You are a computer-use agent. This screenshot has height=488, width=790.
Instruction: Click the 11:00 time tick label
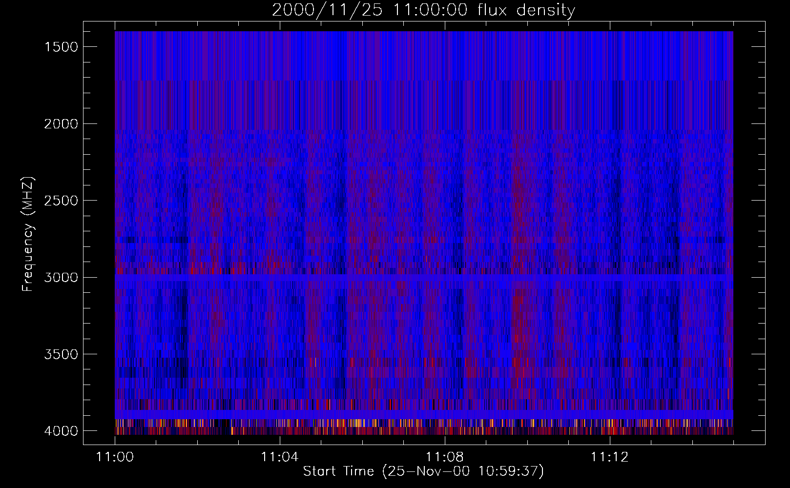(x=115, y=457)
